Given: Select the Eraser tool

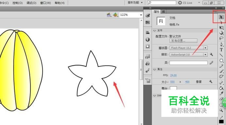Looking at the screenshot, I should 221,99.
